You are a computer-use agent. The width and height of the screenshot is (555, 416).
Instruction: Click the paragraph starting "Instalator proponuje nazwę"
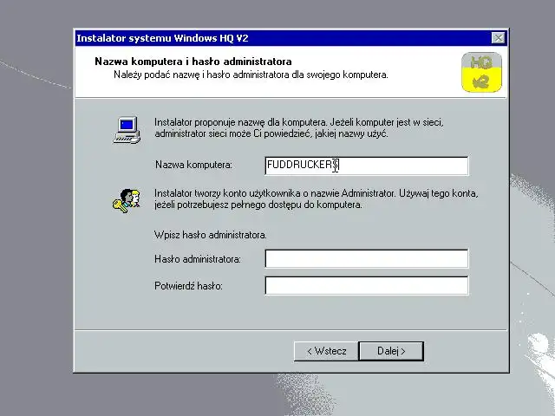tap(298, 128)
